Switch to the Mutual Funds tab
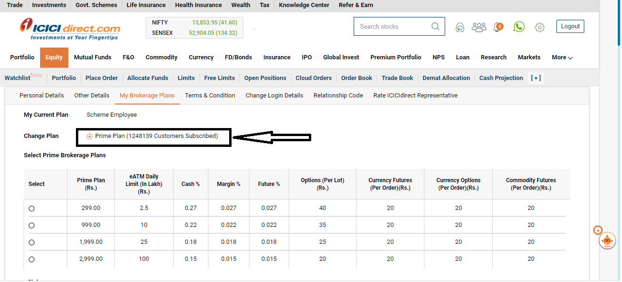 pyautogui.click(x=92, y=57)
